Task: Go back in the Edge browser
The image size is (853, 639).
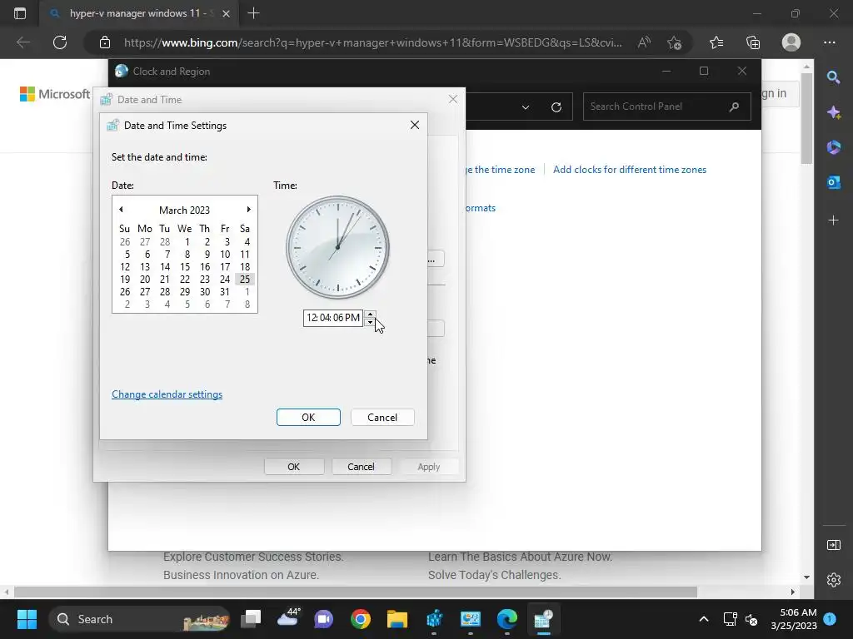Action: (23, 42)
